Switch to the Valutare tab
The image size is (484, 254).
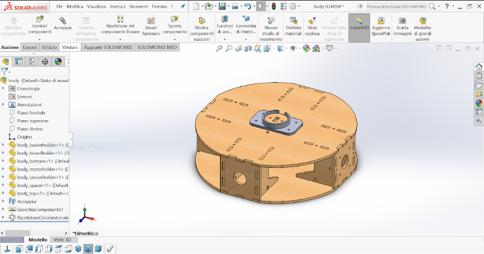70,47
